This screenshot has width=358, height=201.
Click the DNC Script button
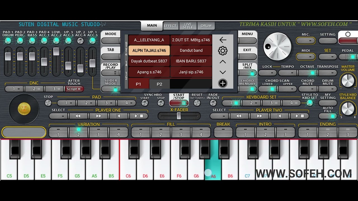pos(74,89)
